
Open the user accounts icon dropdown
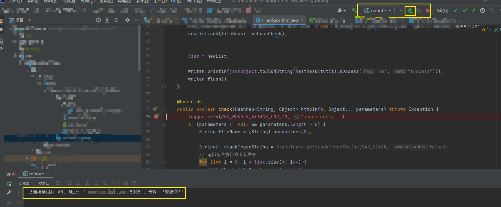(341, 10)
